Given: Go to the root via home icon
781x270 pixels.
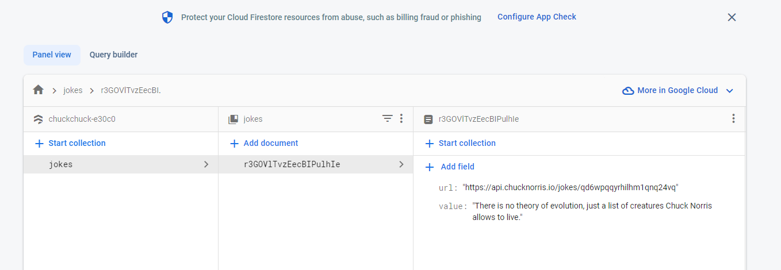Looking at the screenshot, I should click(39, 90).
